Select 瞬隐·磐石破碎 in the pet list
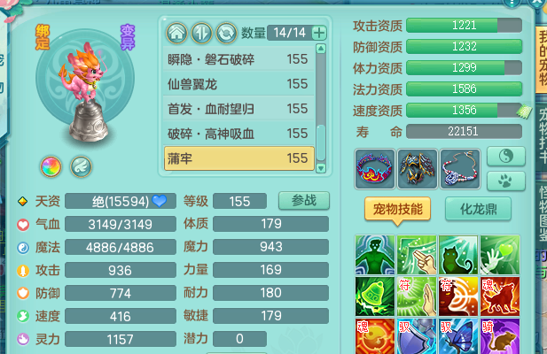Screen dimensions: 547x354 point(239,59)
